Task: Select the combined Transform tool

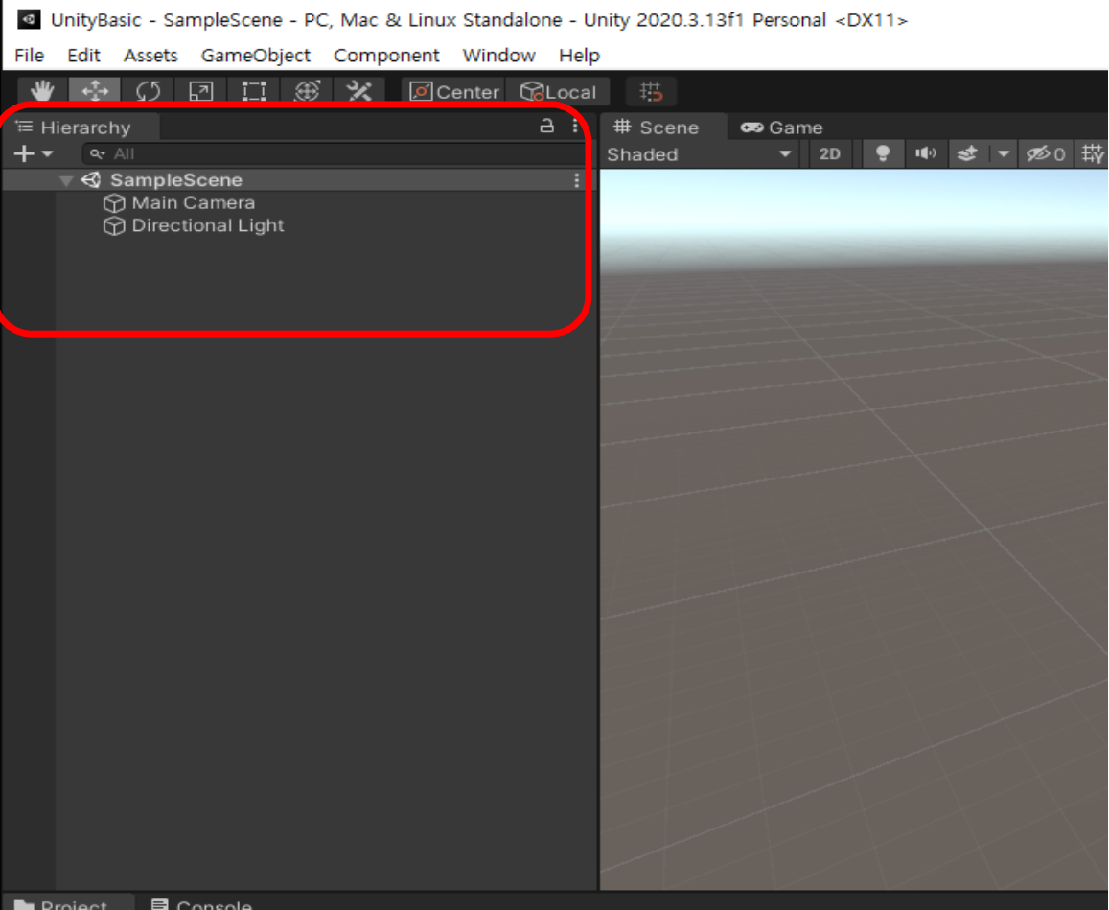Action: (x=307, y=91)
